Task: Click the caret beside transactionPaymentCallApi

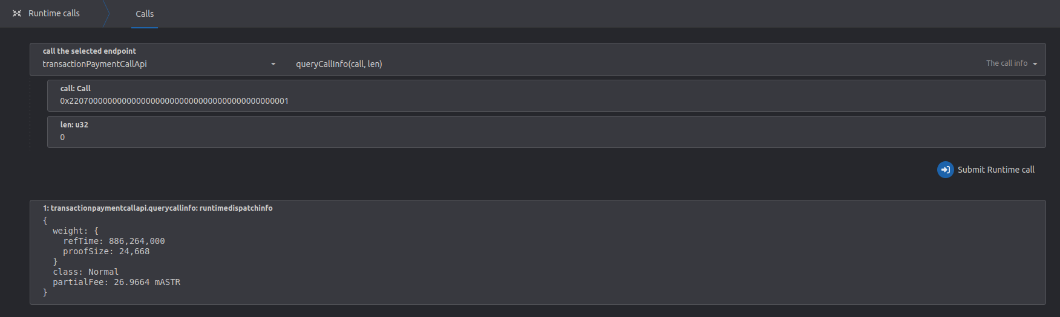Action: click(273, 64)
